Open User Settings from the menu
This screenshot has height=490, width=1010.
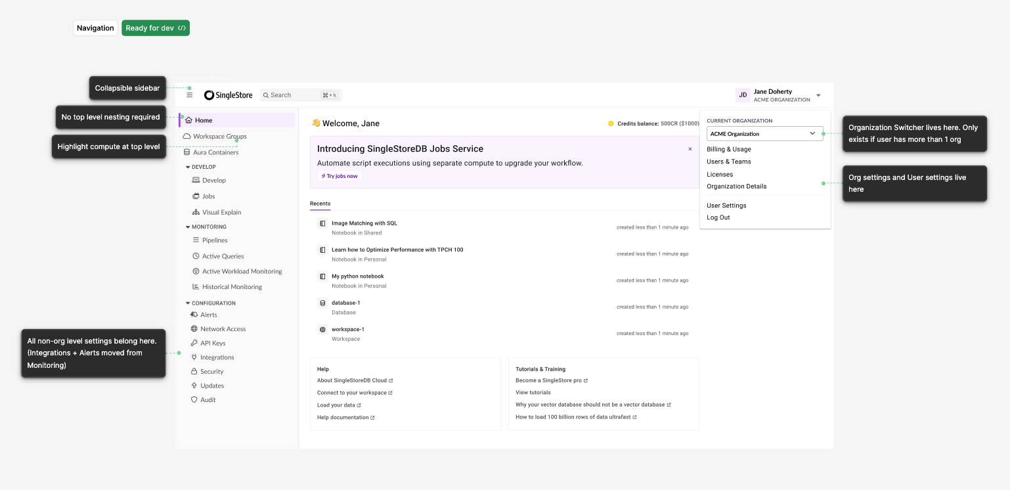pos(726,206)
